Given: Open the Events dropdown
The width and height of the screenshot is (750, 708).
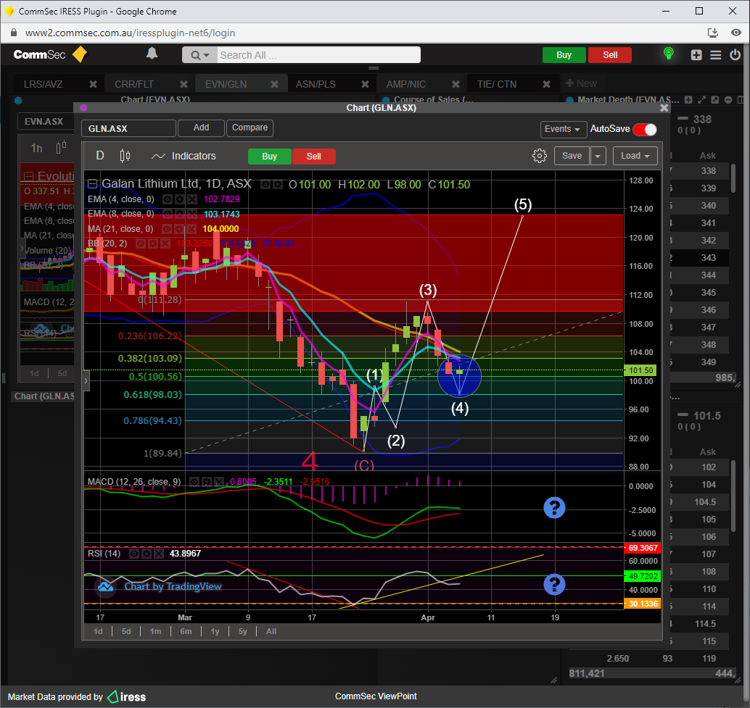Looking at the screenshot, I should (563, 129).
